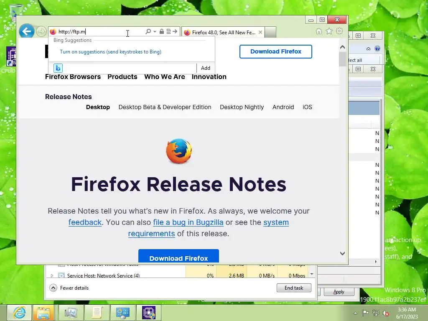
Task: Open the file a bug in Bugzilla link
Action: click(x=188, y=222)
